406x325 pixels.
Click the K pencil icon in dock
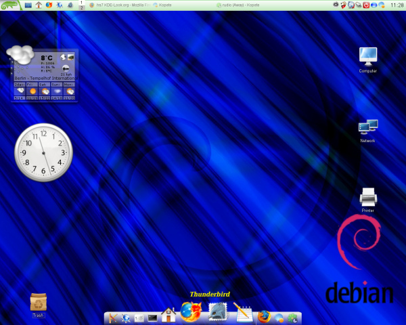click(x=112, y=318)
